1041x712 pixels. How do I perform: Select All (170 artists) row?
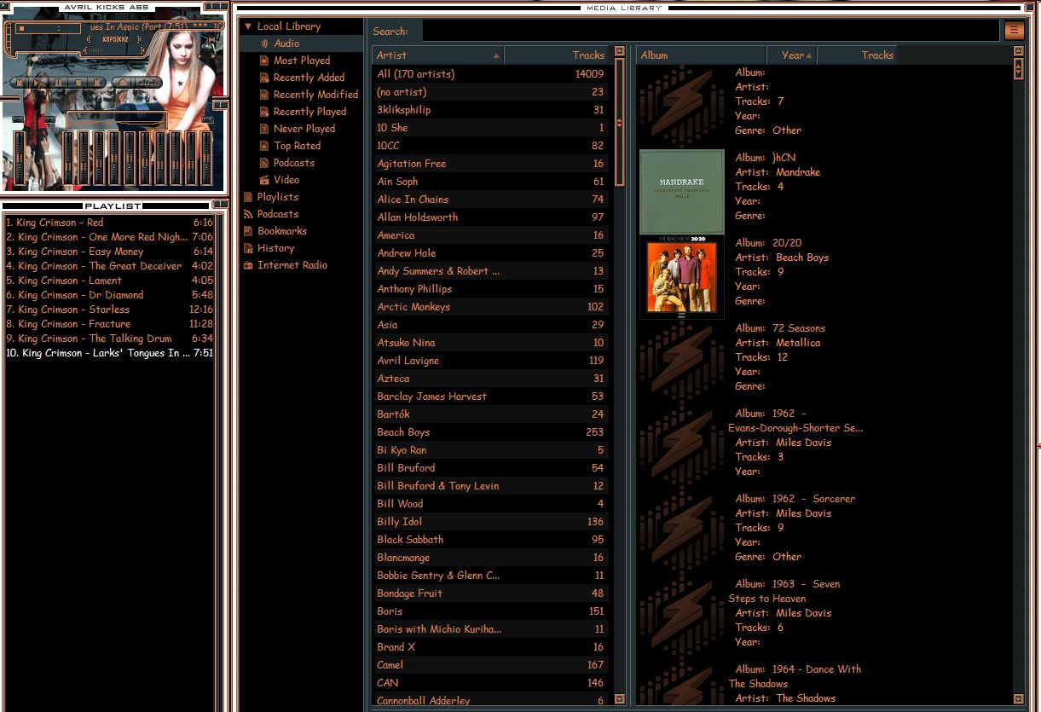(490, 74)
